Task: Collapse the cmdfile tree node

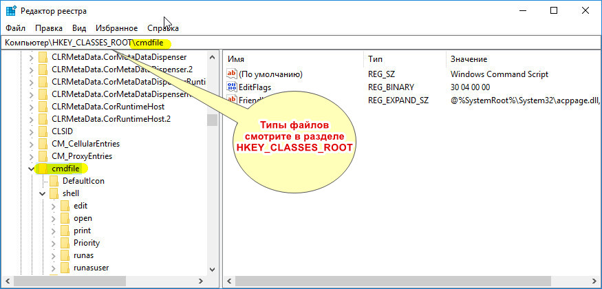Action: (x=31, y=169)
